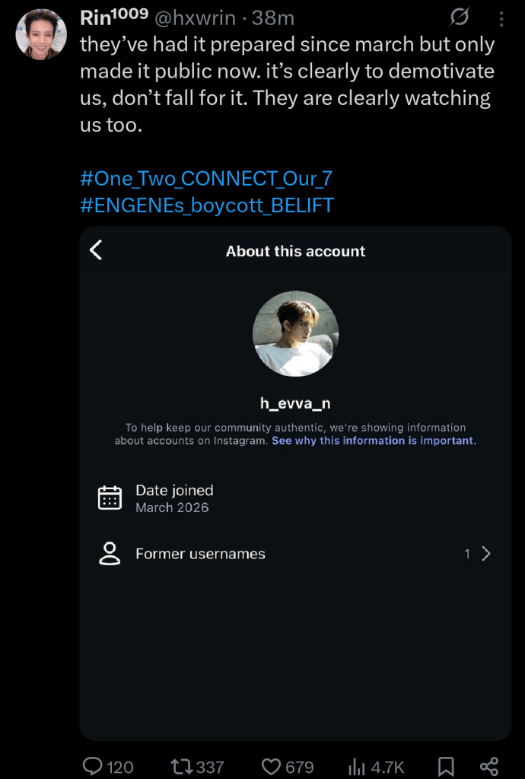
Task: Tap the Grok slashed-circle icon
Action: [460, 17]
